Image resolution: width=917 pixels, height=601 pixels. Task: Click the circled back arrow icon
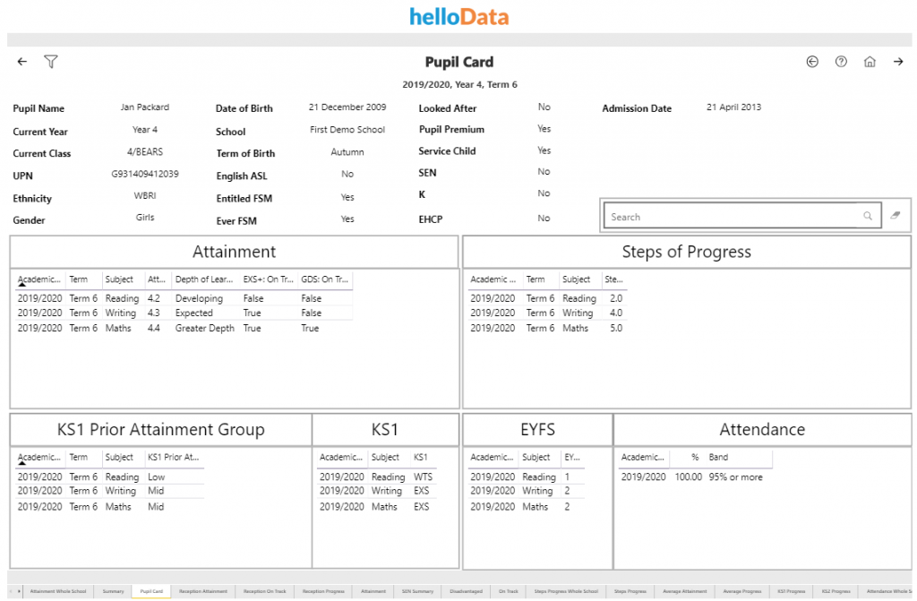point(812,62)
